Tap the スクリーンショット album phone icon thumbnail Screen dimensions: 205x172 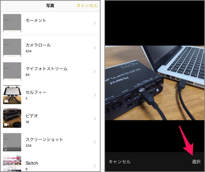click(12, 142)
